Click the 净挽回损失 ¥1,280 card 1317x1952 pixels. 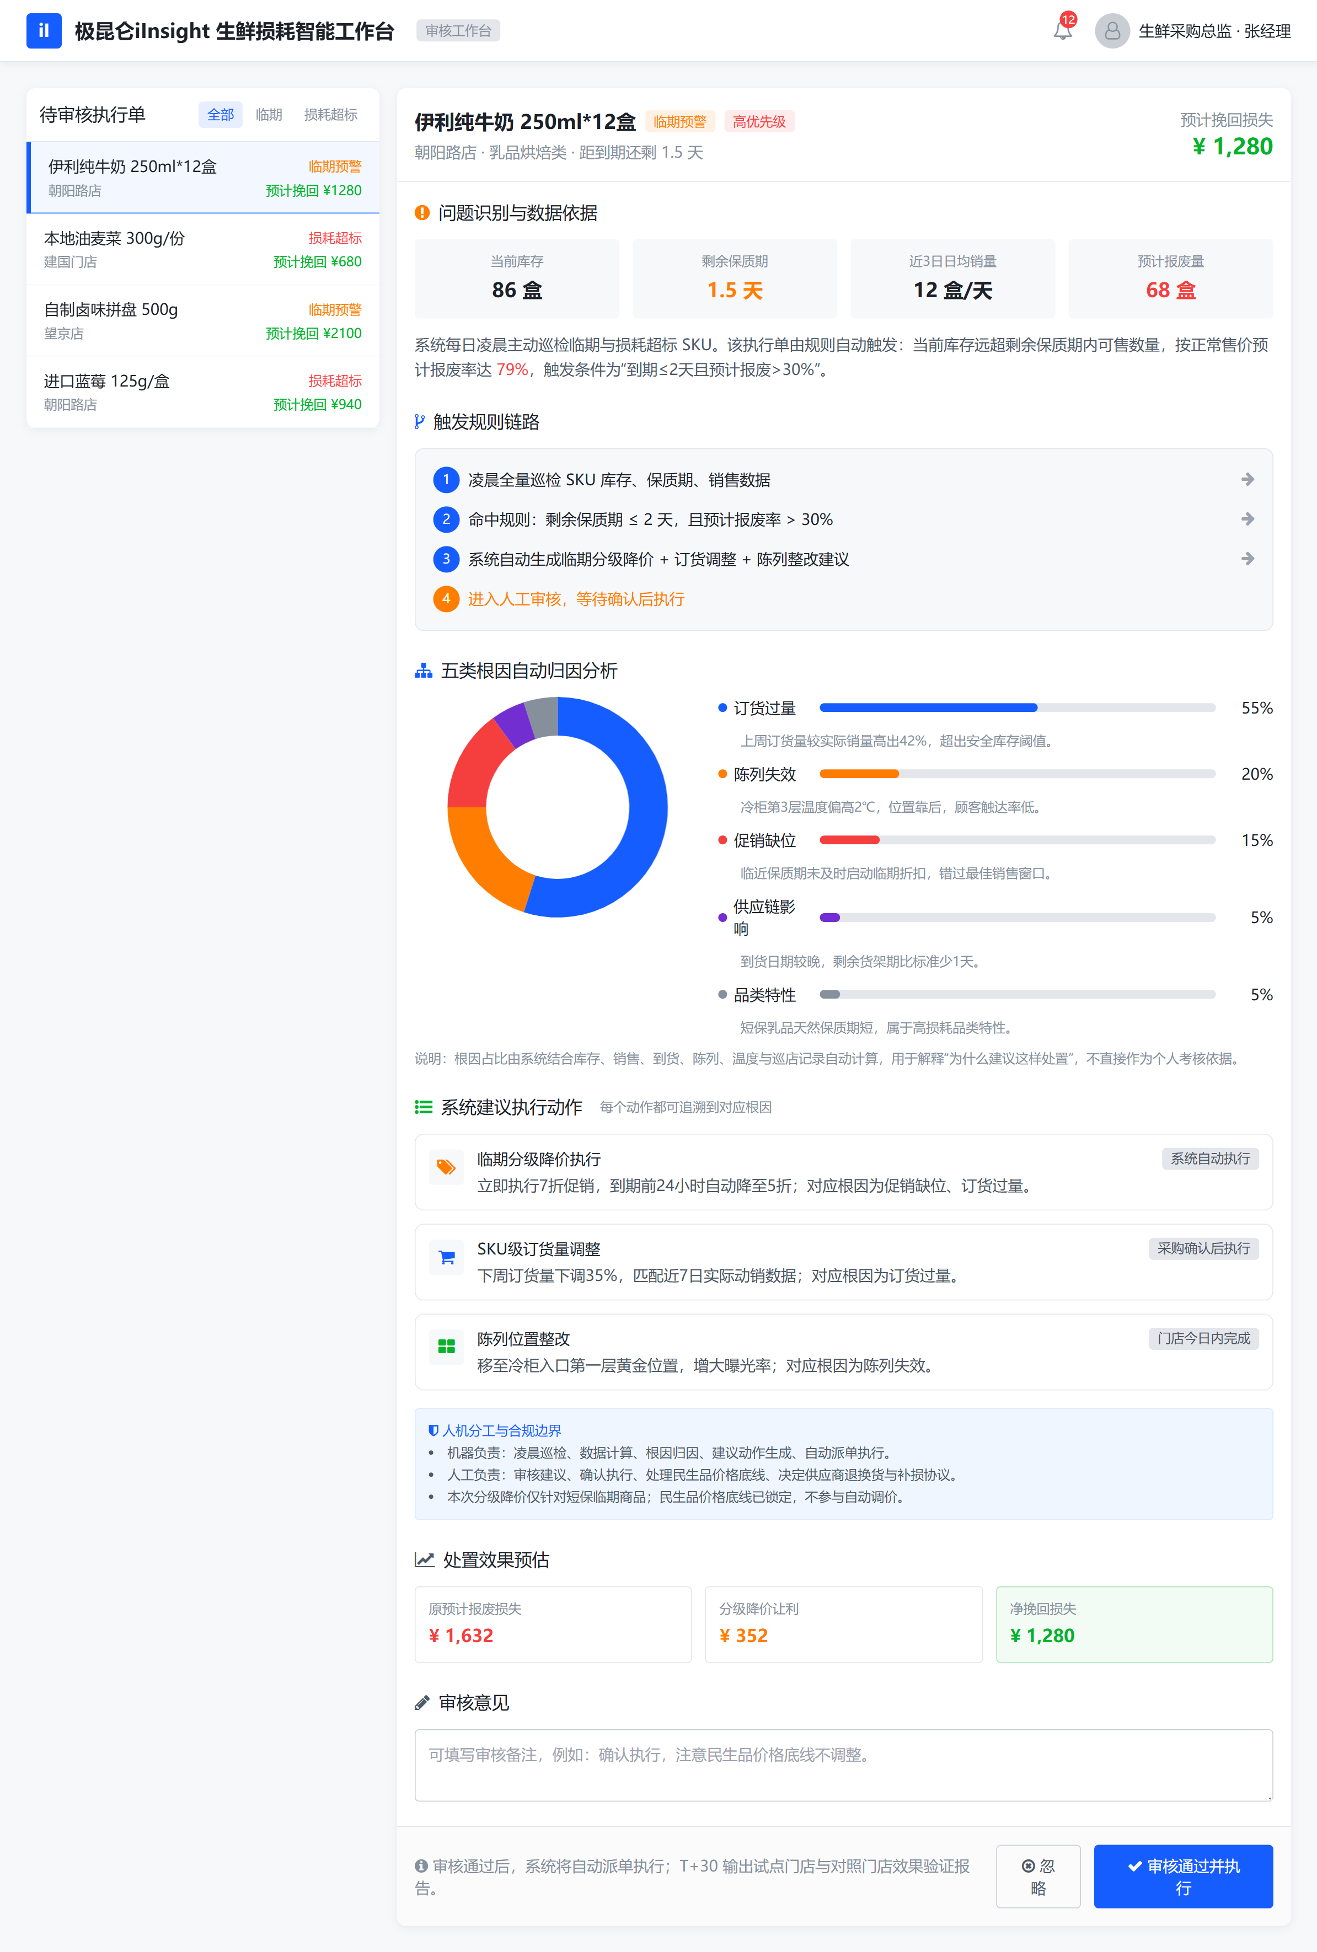(x=1134, y=1624)
